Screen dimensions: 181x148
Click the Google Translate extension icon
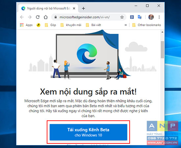pyautogui.click(x=140, y=17)
